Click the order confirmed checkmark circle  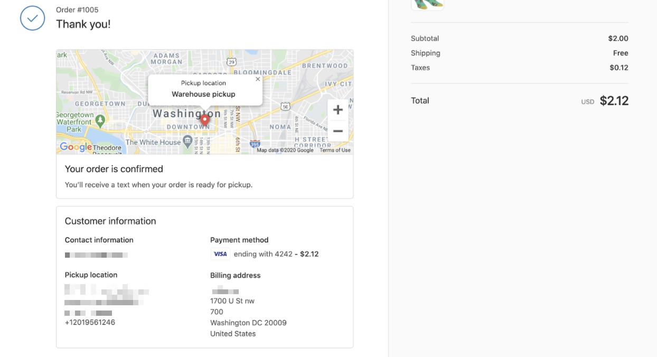[32, 18]
